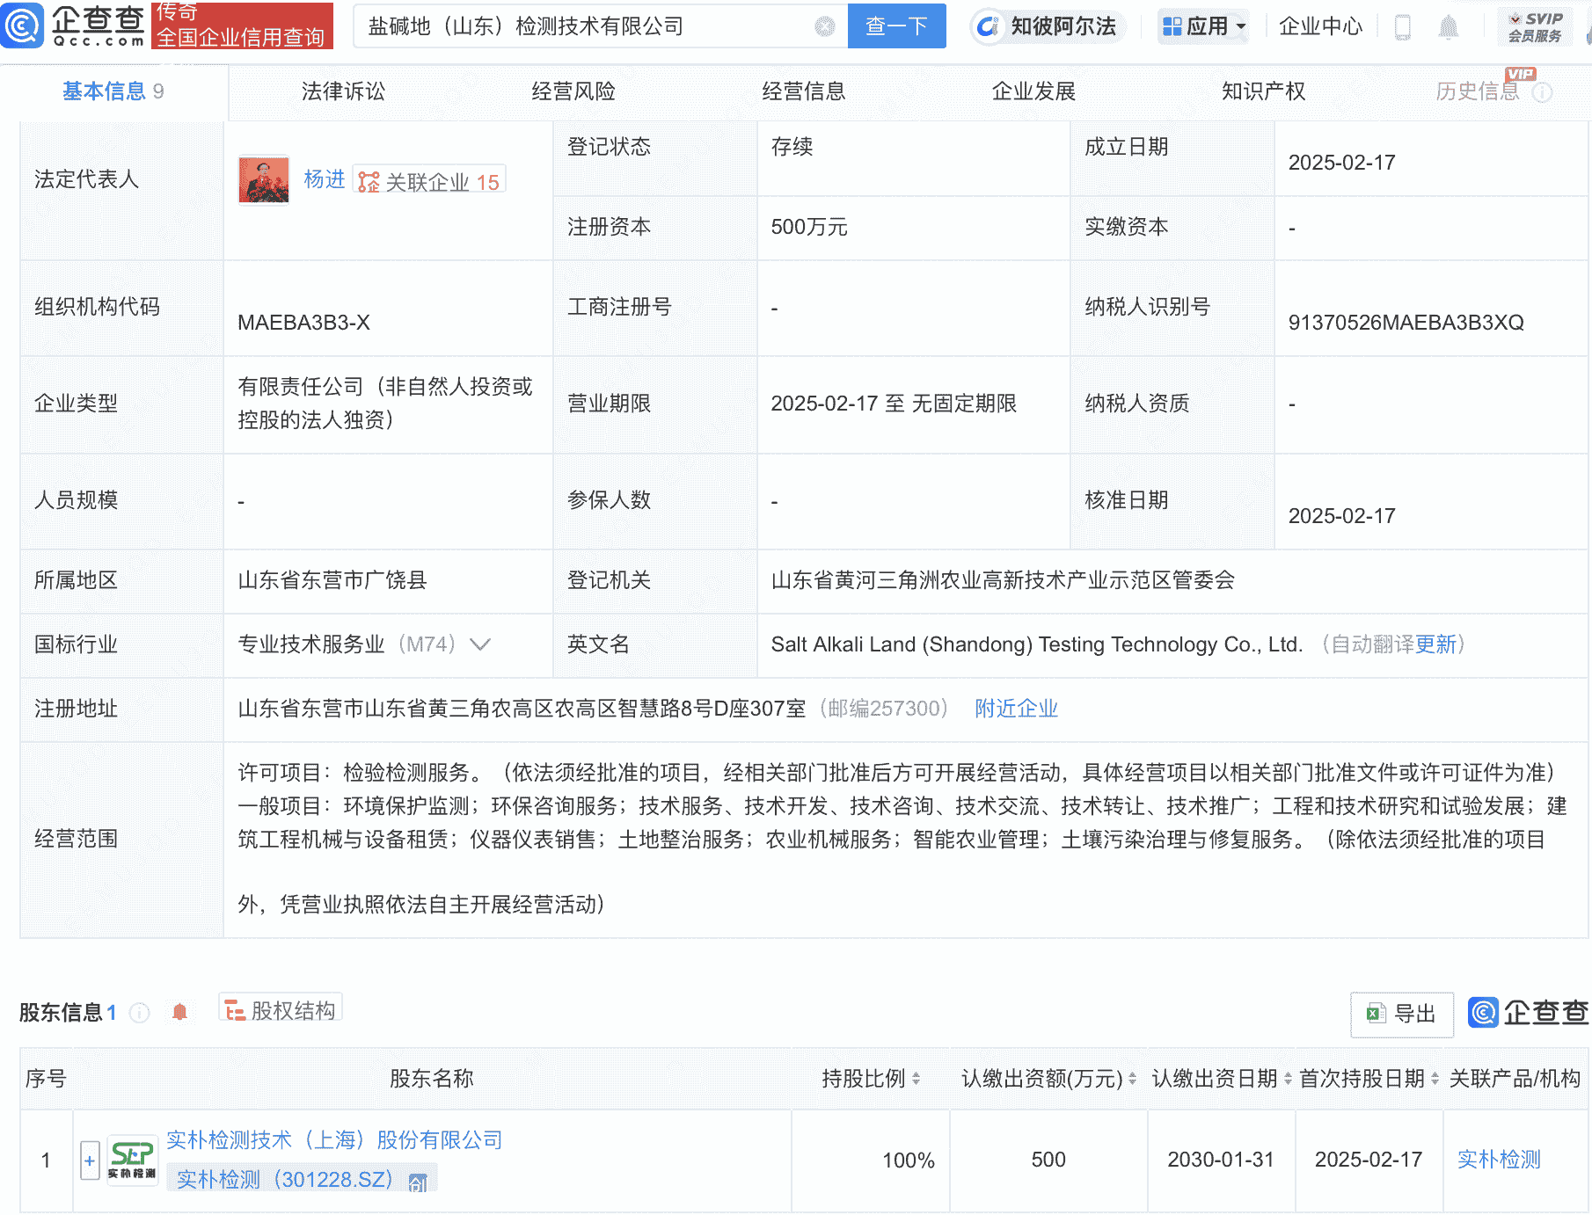Open the 股权结构 equity structure view
The height and width of the screenshot is (1215, 1592).
pyautogui.click(x=280, y=1009)
